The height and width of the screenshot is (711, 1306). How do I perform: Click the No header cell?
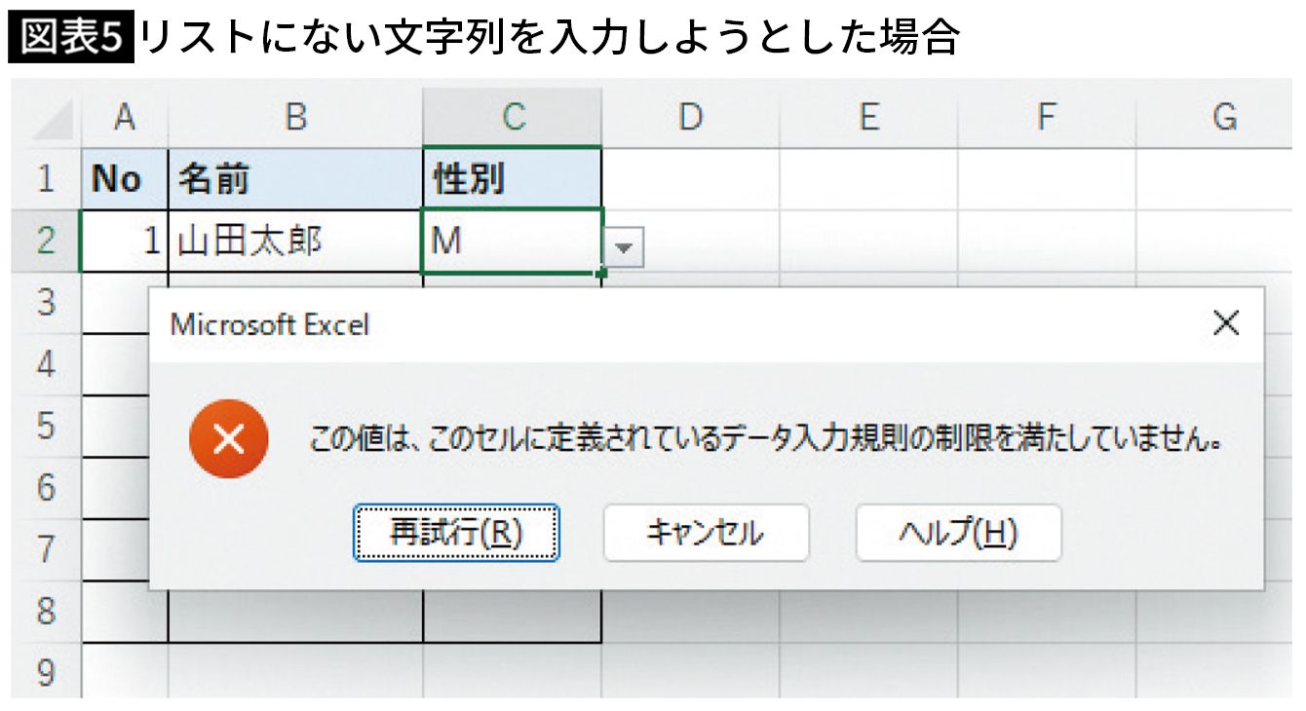pos(124,179)
